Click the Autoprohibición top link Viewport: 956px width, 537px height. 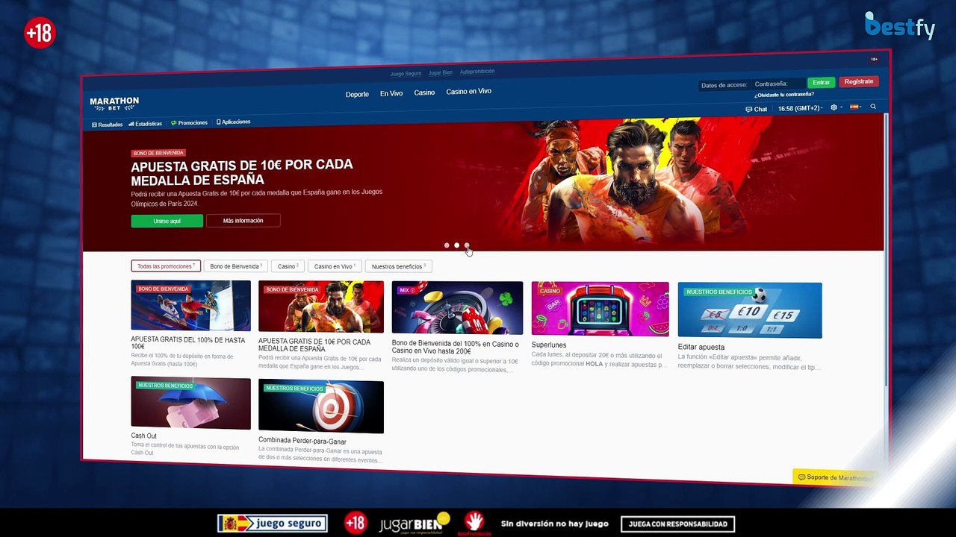[477, 72]
